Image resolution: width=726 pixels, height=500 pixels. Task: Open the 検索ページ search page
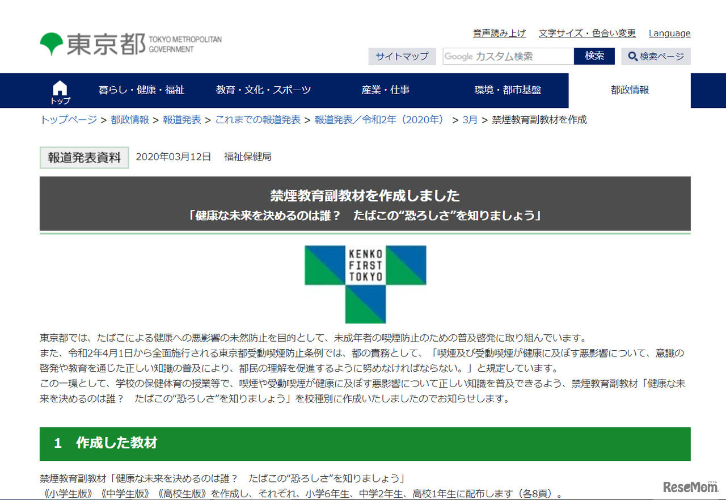pyautogui.click(x=656, y=56)
